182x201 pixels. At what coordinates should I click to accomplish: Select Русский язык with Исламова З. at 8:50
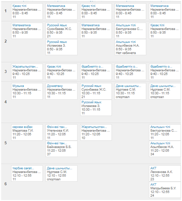pos(57,42)
